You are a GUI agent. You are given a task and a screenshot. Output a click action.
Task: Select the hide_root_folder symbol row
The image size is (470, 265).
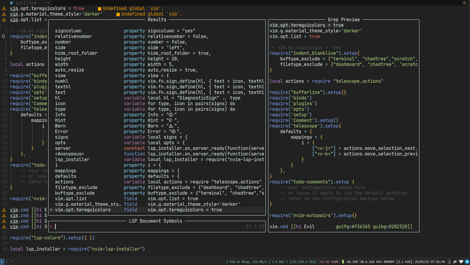pos(157,53)
